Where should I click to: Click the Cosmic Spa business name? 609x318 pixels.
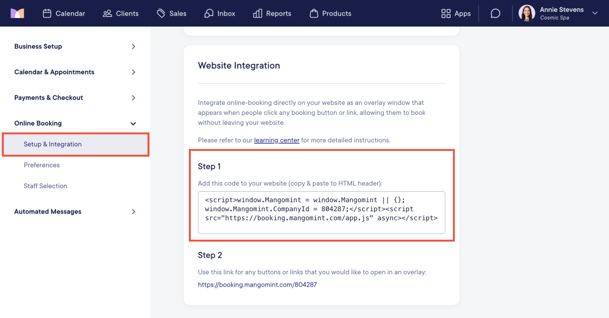[x=555, y=18]
